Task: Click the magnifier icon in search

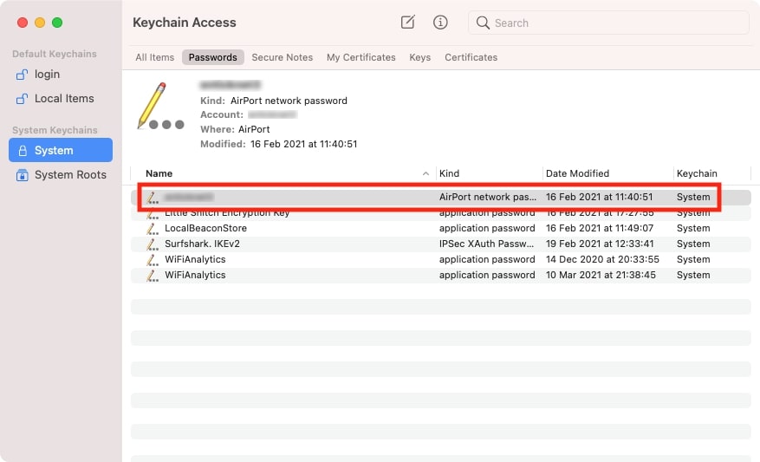Action: click(483, 23)
